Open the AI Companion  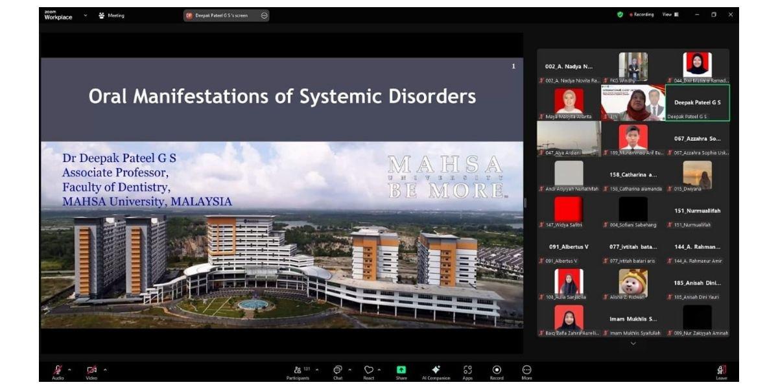[x=436, y=371]
